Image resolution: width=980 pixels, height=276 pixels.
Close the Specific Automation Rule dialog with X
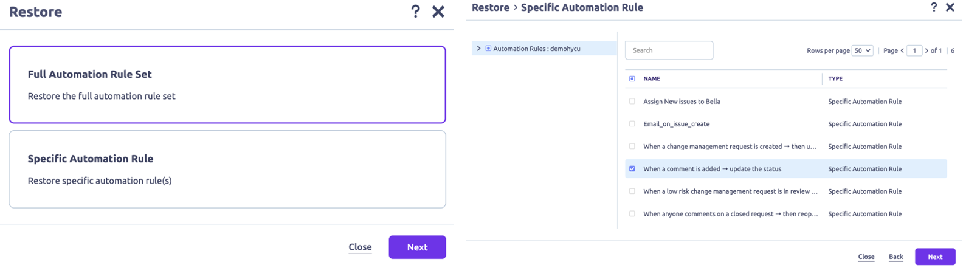coord(950,7)
